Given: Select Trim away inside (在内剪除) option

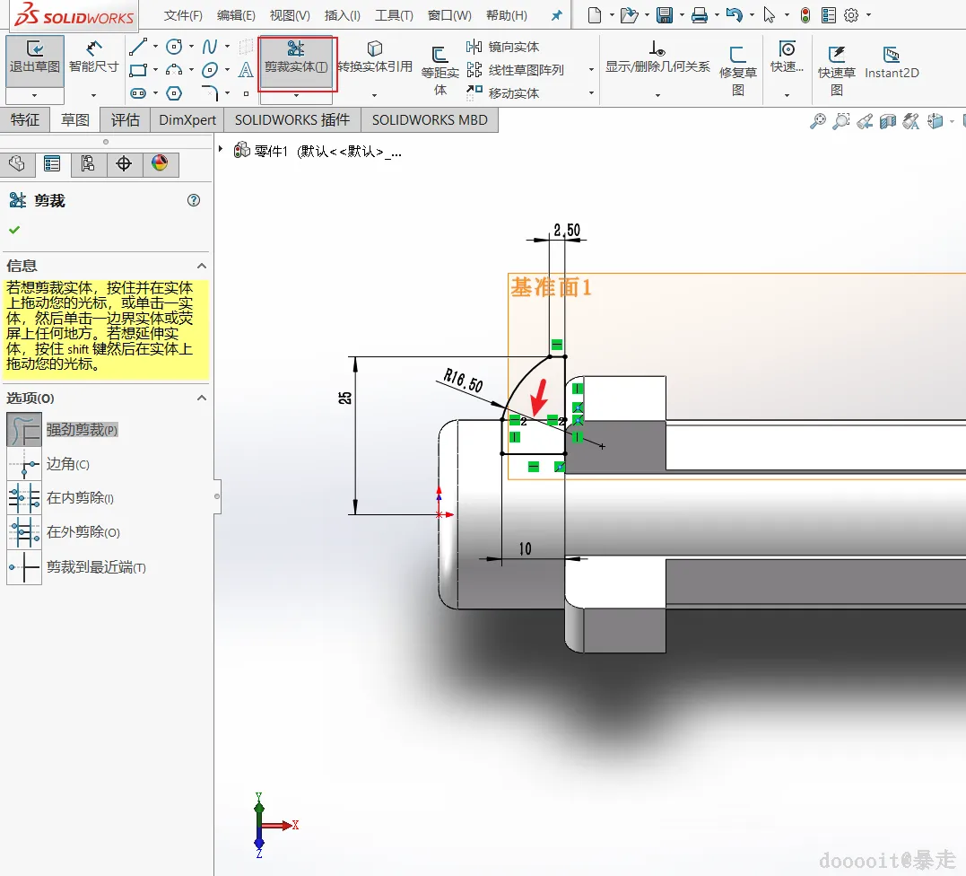Looking at the screenshot, I should point(60,498).
